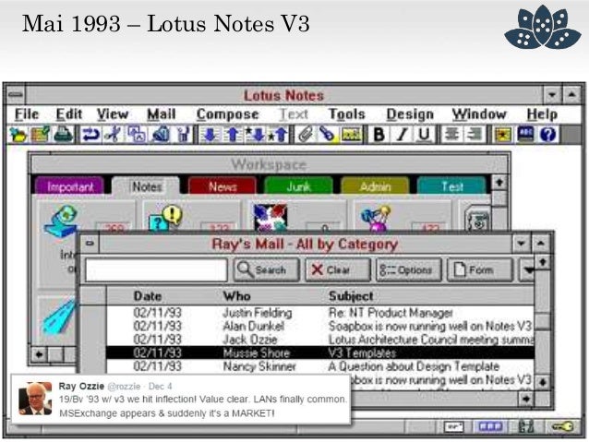
Task: Click the Search button in Ray's Mail
Action: tap(266, 269)
